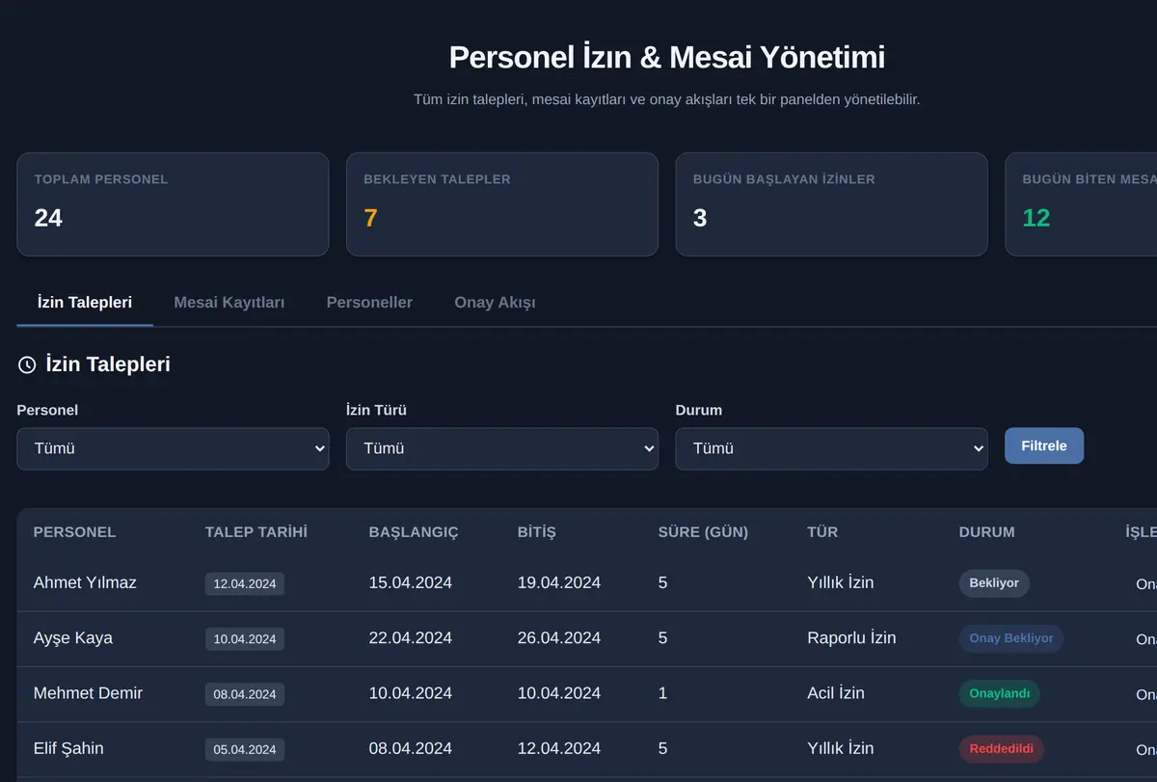Select the Mehmet Demir row name
This screenshot has height=782, width=1157.
[88, 692]
